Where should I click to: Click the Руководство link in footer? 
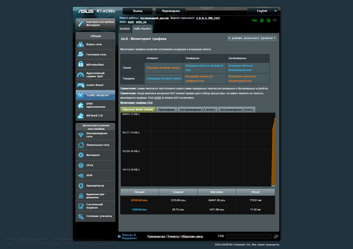coord(156,236)
